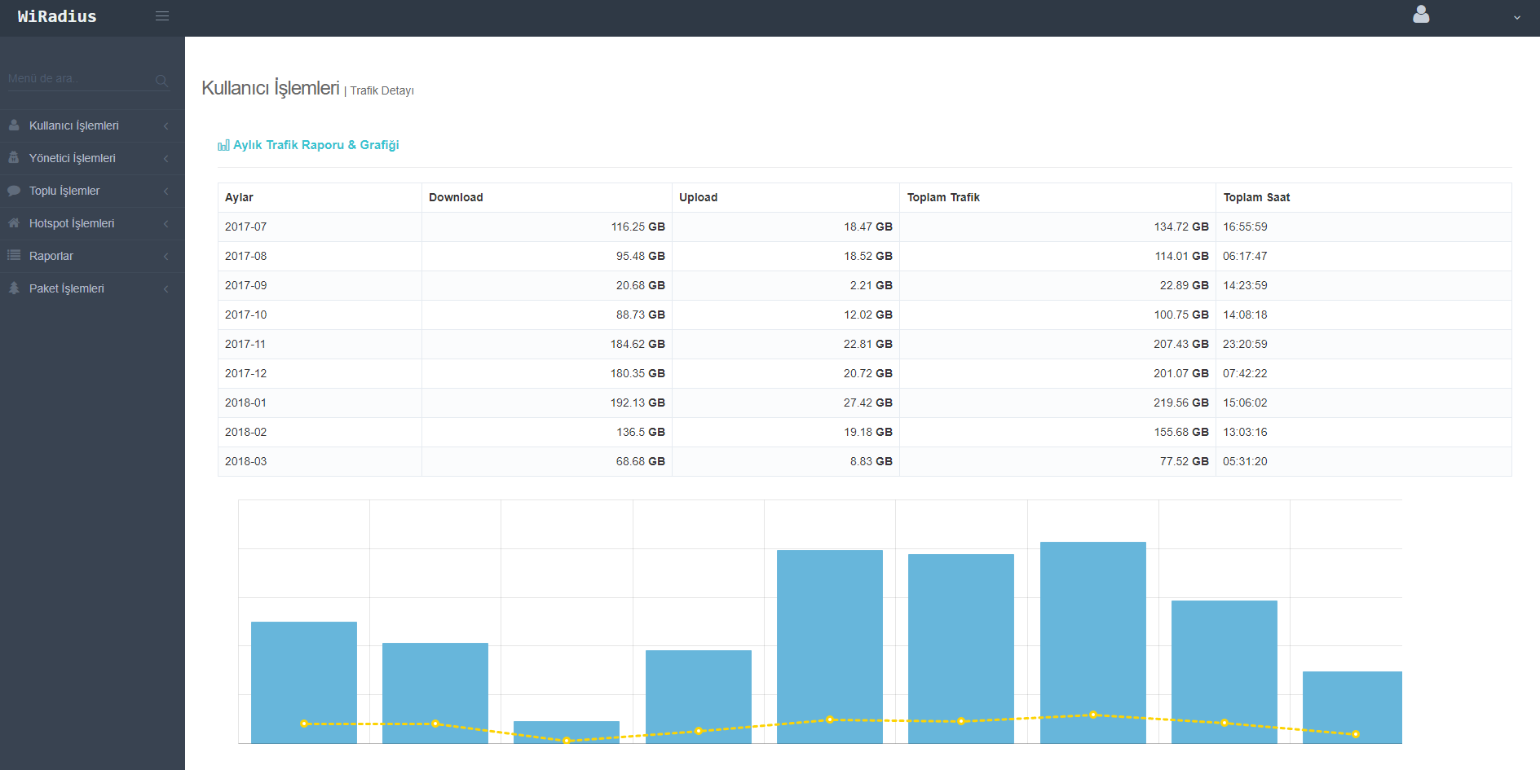This screenshot has height=770, width=1540.
Task: Click the hamburger menu toggle icon
Action: [162, 16]
